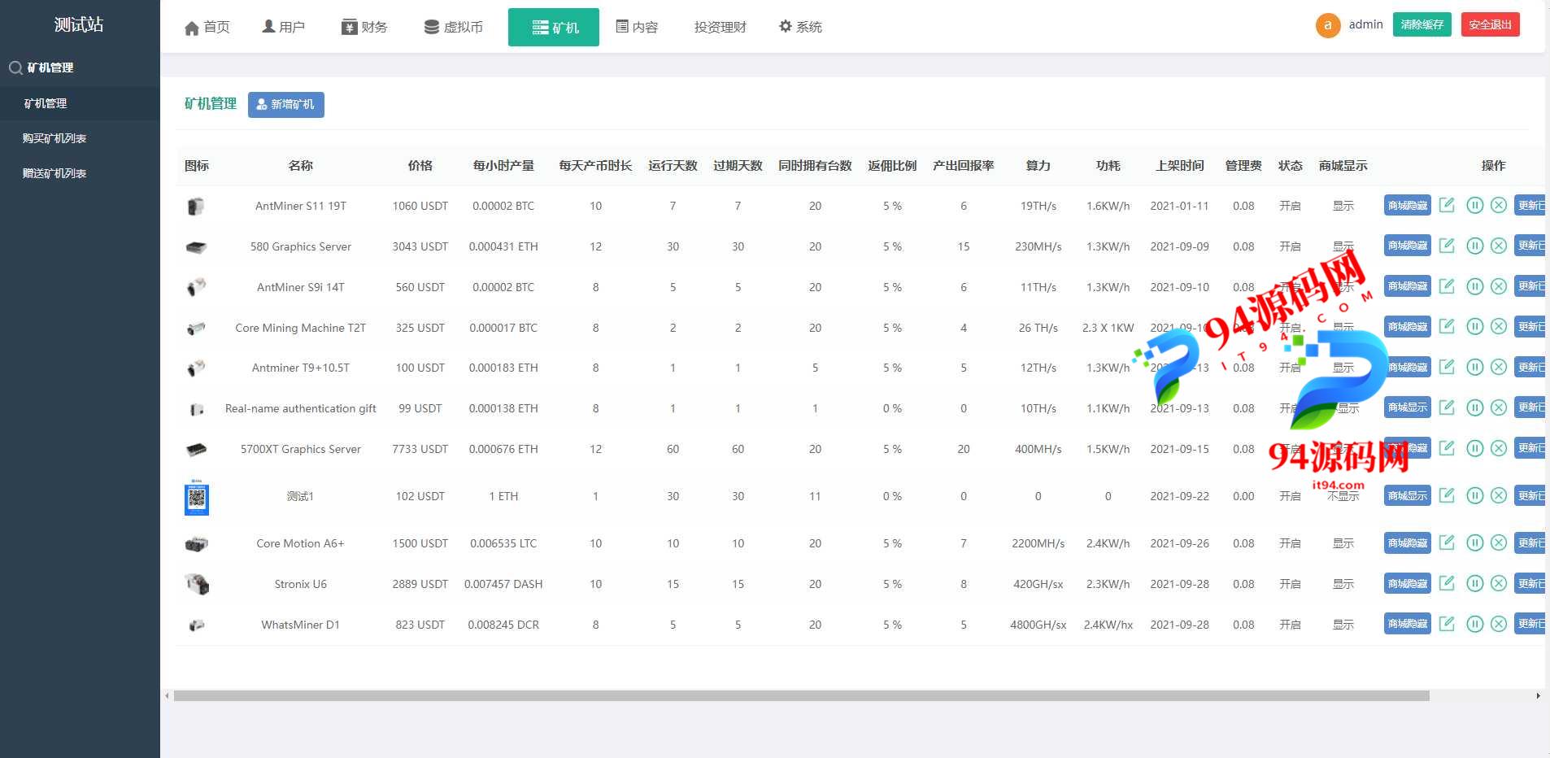Pause the Antminer T9+10.5T miner
Viewport: 1550px width, 758px height.
1474,367
